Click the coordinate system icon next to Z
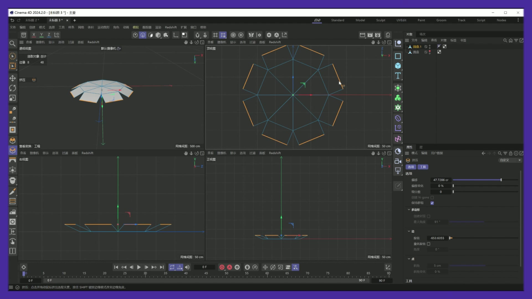The width and height of the screenshot is (532, 299). coord(57,35)
